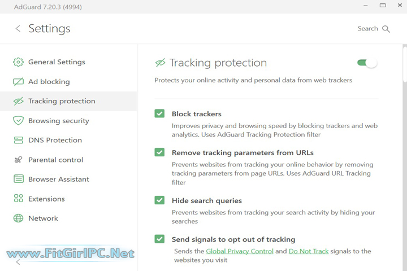Click the Extensions grid icon
Viewport: 407px width, 271px height.
coord(19,199)
